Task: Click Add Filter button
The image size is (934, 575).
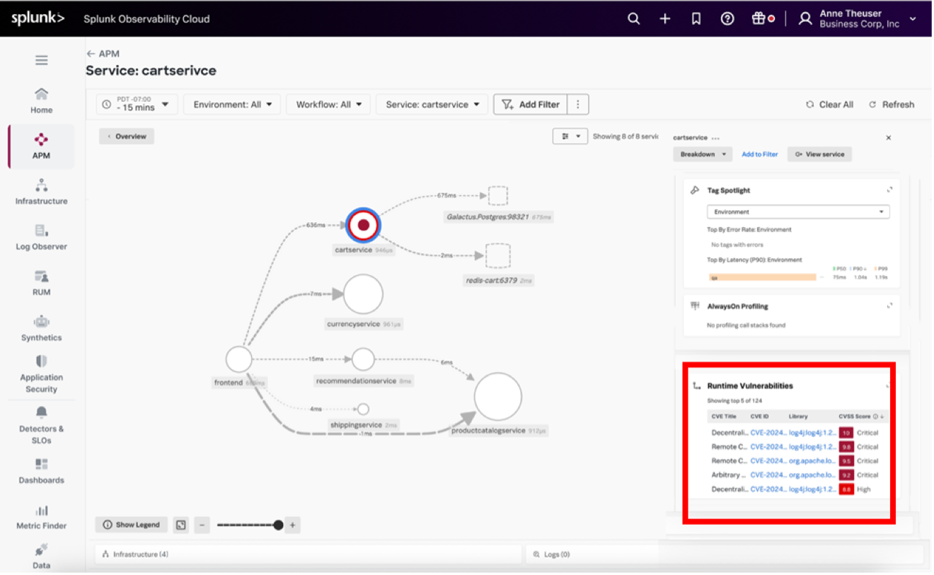Action: point(531,104)
